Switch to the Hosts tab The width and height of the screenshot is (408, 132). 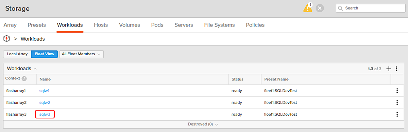(x=101, y=25)
